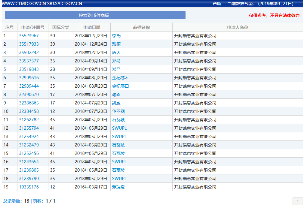
Task: Click the data cutoff date 2019年09月21日
Action: (x=276, y=4)
